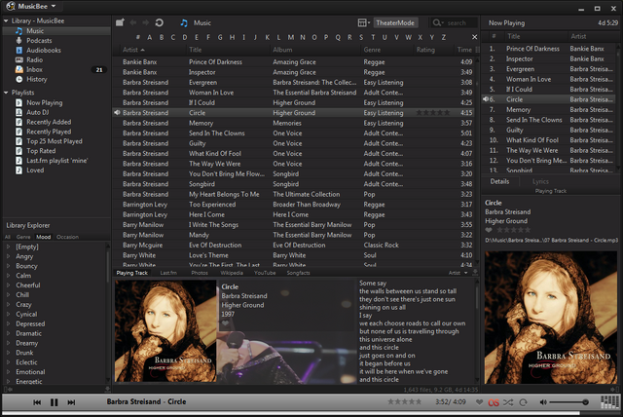Open History in the library sidebar
Viewport: 623px width, 417px height.
click(x=37, y=79)
